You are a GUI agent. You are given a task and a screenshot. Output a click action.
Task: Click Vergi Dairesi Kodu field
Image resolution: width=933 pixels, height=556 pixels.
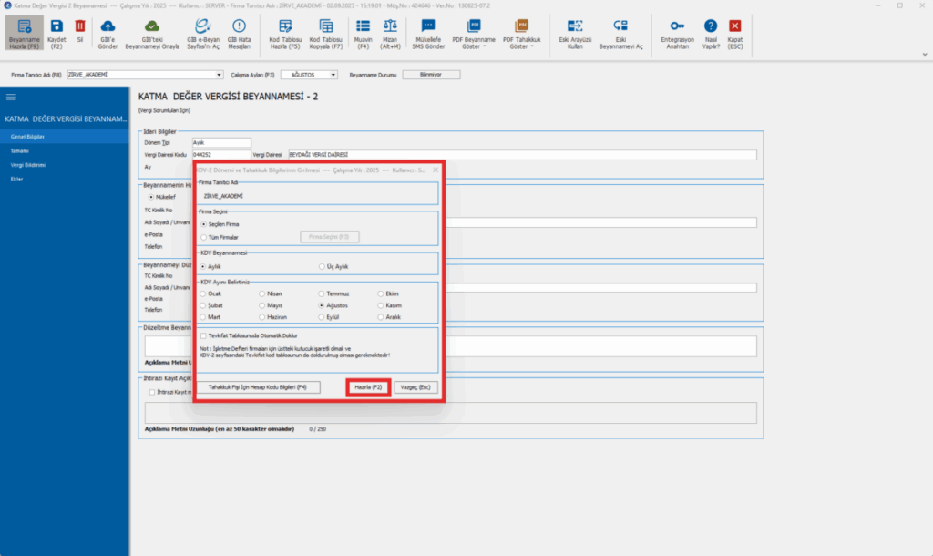coord(221,155)
